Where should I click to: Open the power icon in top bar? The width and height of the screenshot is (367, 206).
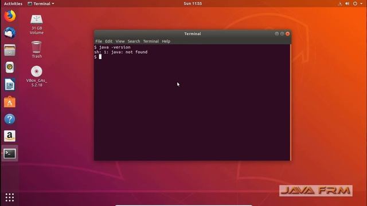pos(355,3)
